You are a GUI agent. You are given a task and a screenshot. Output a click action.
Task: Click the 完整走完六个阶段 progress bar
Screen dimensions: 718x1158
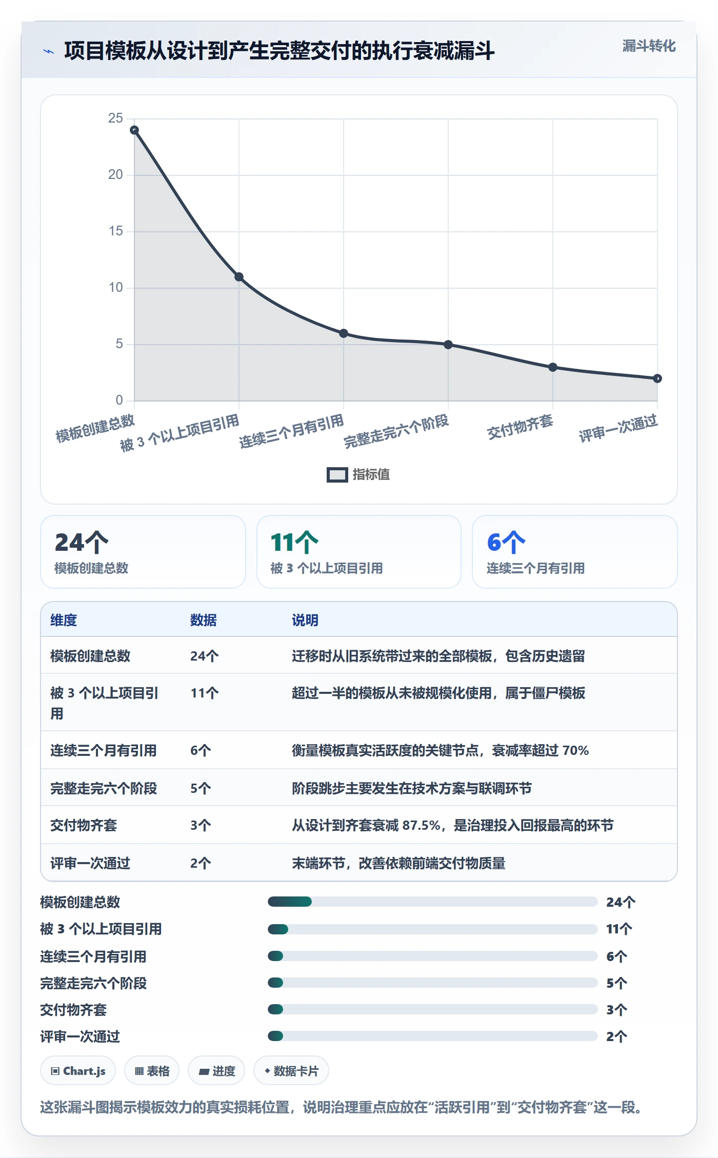(432, 983)
